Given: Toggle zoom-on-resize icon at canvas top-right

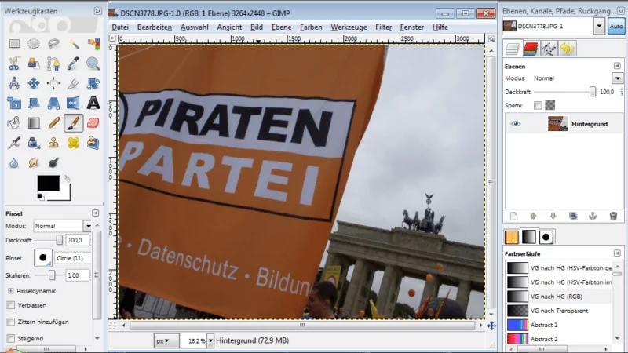Looking at the screenshot, I should point(491,38).
